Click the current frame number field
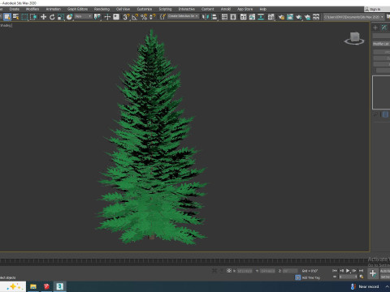This screenshot has height=292, width=390. pos(348,277)
